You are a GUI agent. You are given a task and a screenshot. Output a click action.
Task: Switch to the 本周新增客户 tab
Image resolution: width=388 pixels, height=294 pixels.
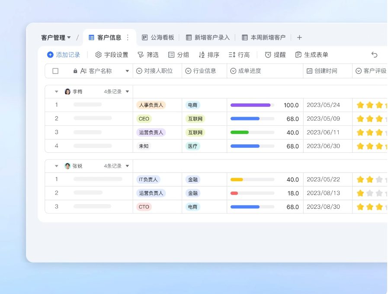pyautogui.click(x=263, y=38)
